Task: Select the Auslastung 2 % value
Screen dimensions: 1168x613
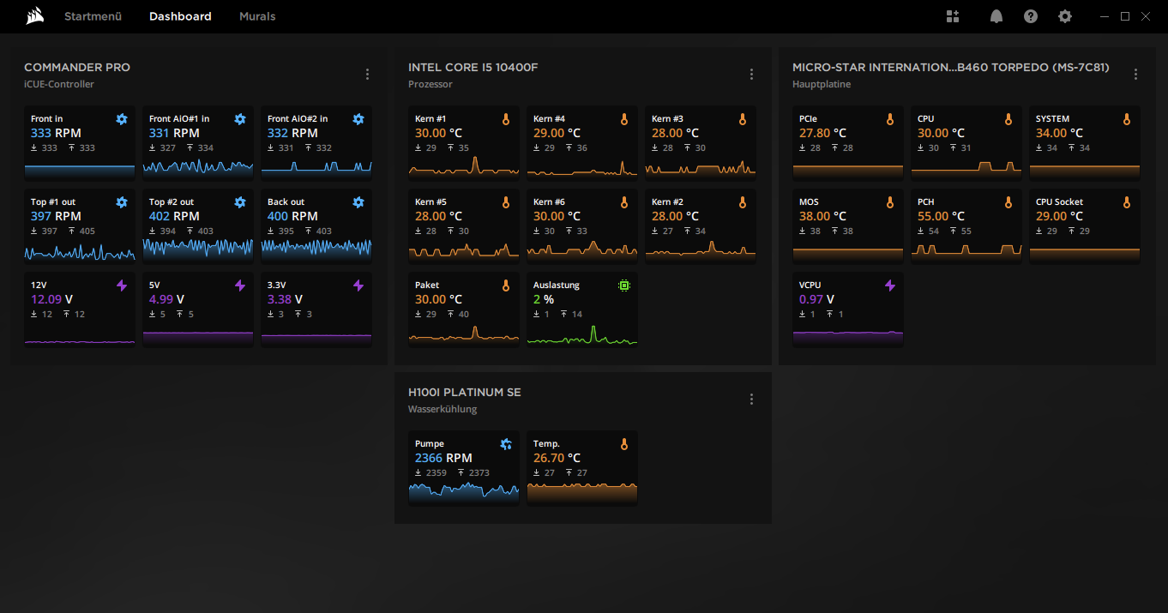Action: coord(544,299)
